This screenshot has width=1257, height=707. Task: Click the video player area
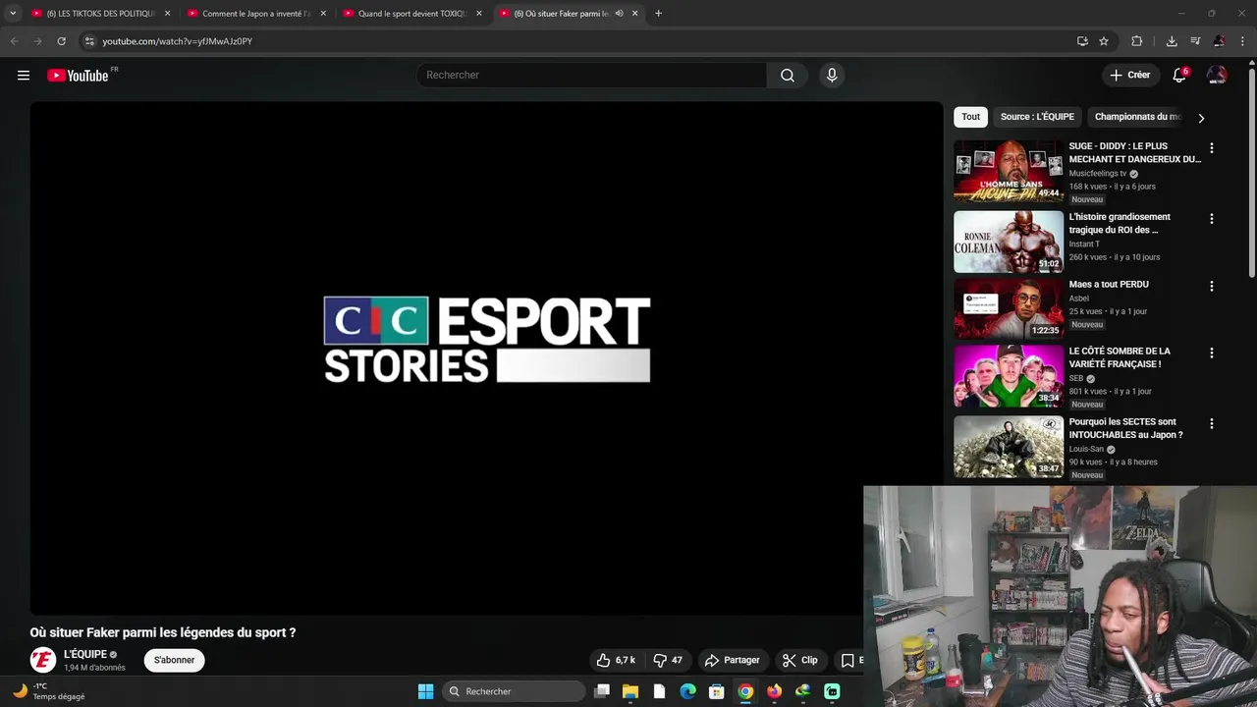point(486,358)
